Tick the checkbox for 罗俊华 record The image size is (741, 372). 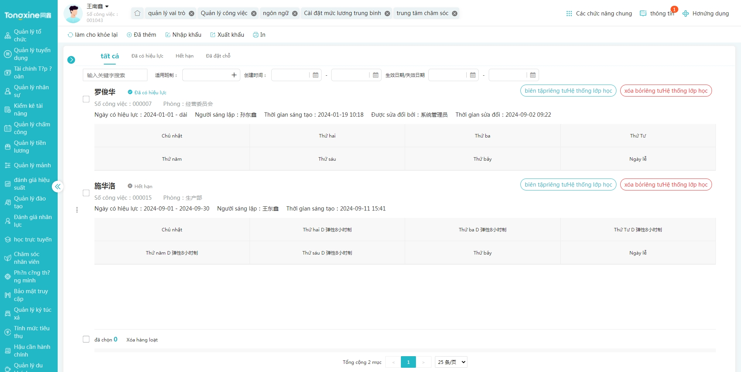click(86, 99)
